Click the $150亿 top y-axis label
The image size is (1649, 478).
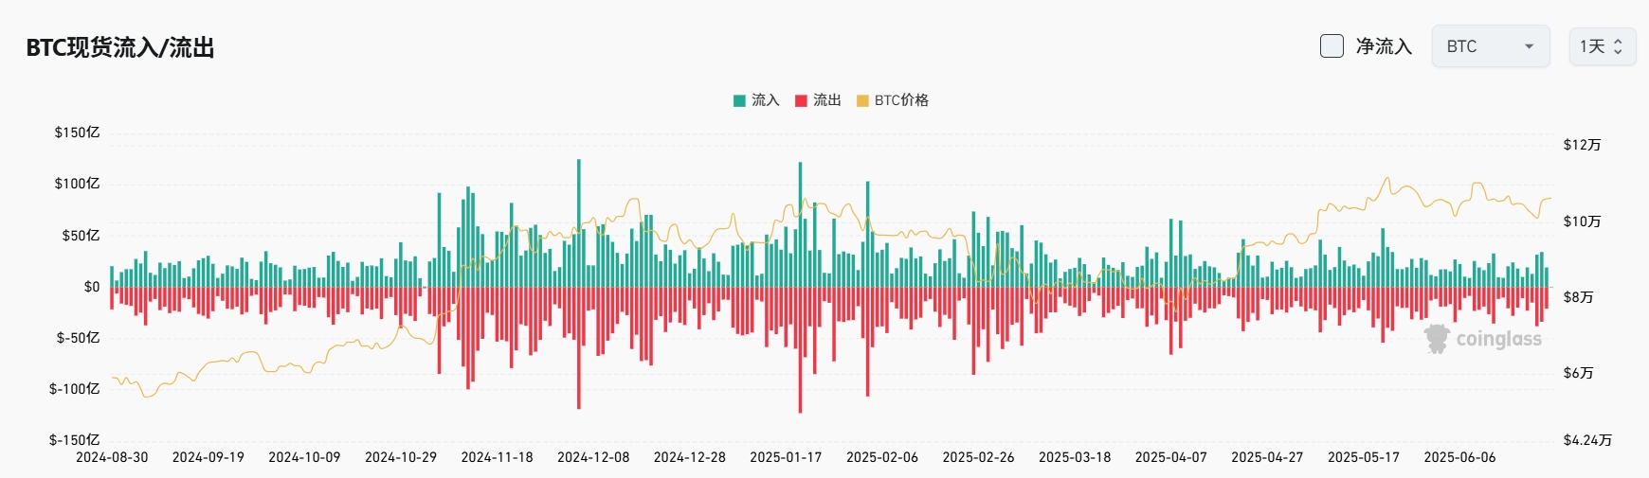coord(77,133)
